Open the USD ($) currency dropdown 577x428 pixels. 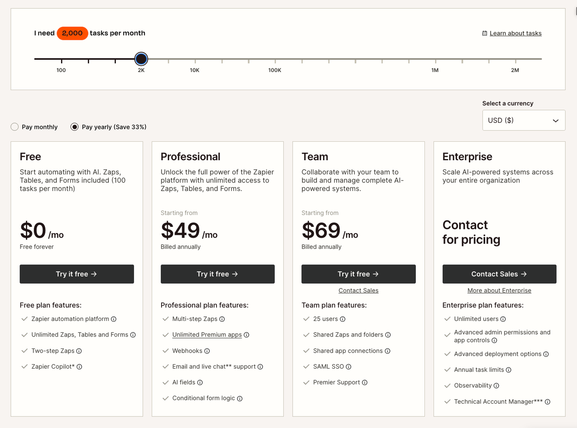pos(523,120)
